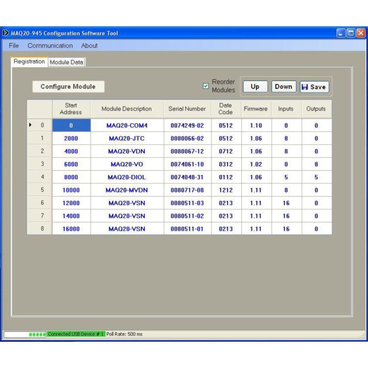Click serial number 0080066-02

[187, 138]
